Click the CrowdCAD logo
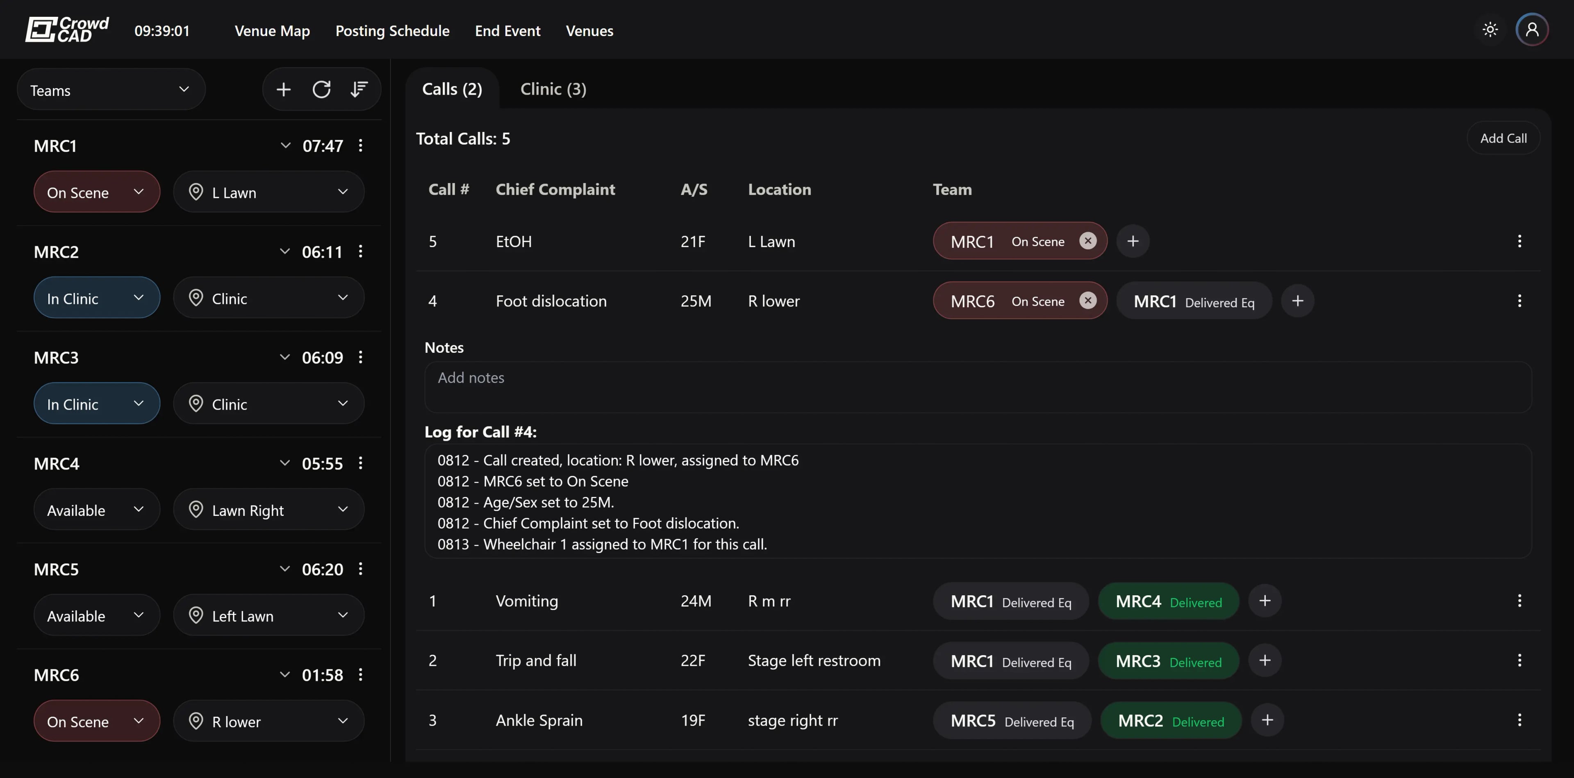Screen dimensions: 1574x778 [x=66, y=29]
